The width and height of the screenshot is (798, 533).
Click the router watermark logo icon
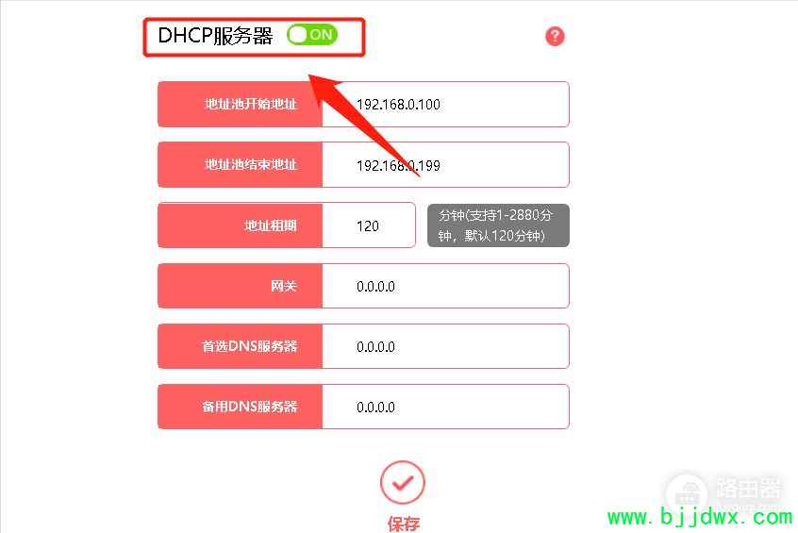coord(688,492)
